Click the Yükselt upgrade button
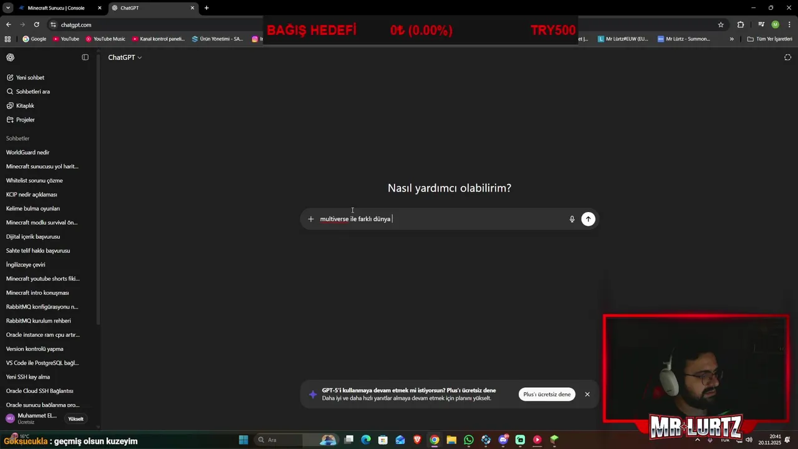This screenshot has height=449, width=798. pos(75,419)
